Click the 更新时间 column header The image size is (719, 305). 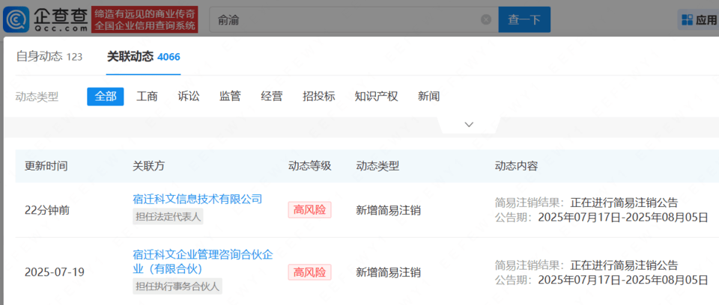tap(46, 166)
